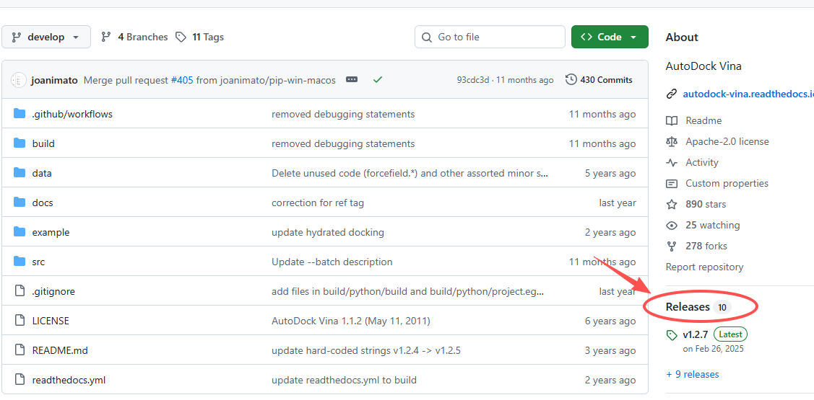This screenshot has height=400, width=814.
Task: Click the green commit status checkmark
Action: [x=377, y=80]
